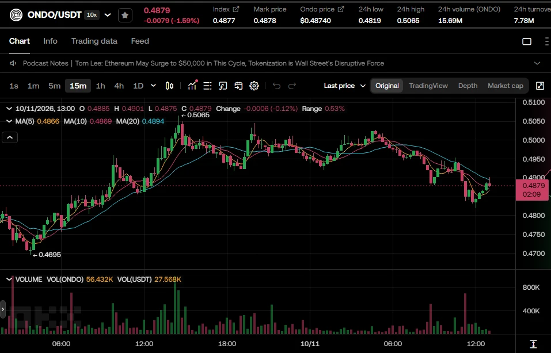
Task: Expand chart to fullscreen
Action: point(540,86)
